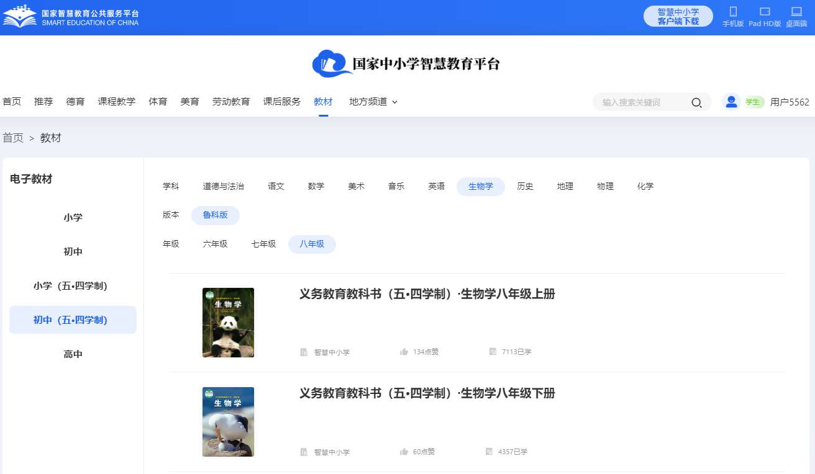
Task: Click the study icon beside 7113已学
Action: [493, 352]
